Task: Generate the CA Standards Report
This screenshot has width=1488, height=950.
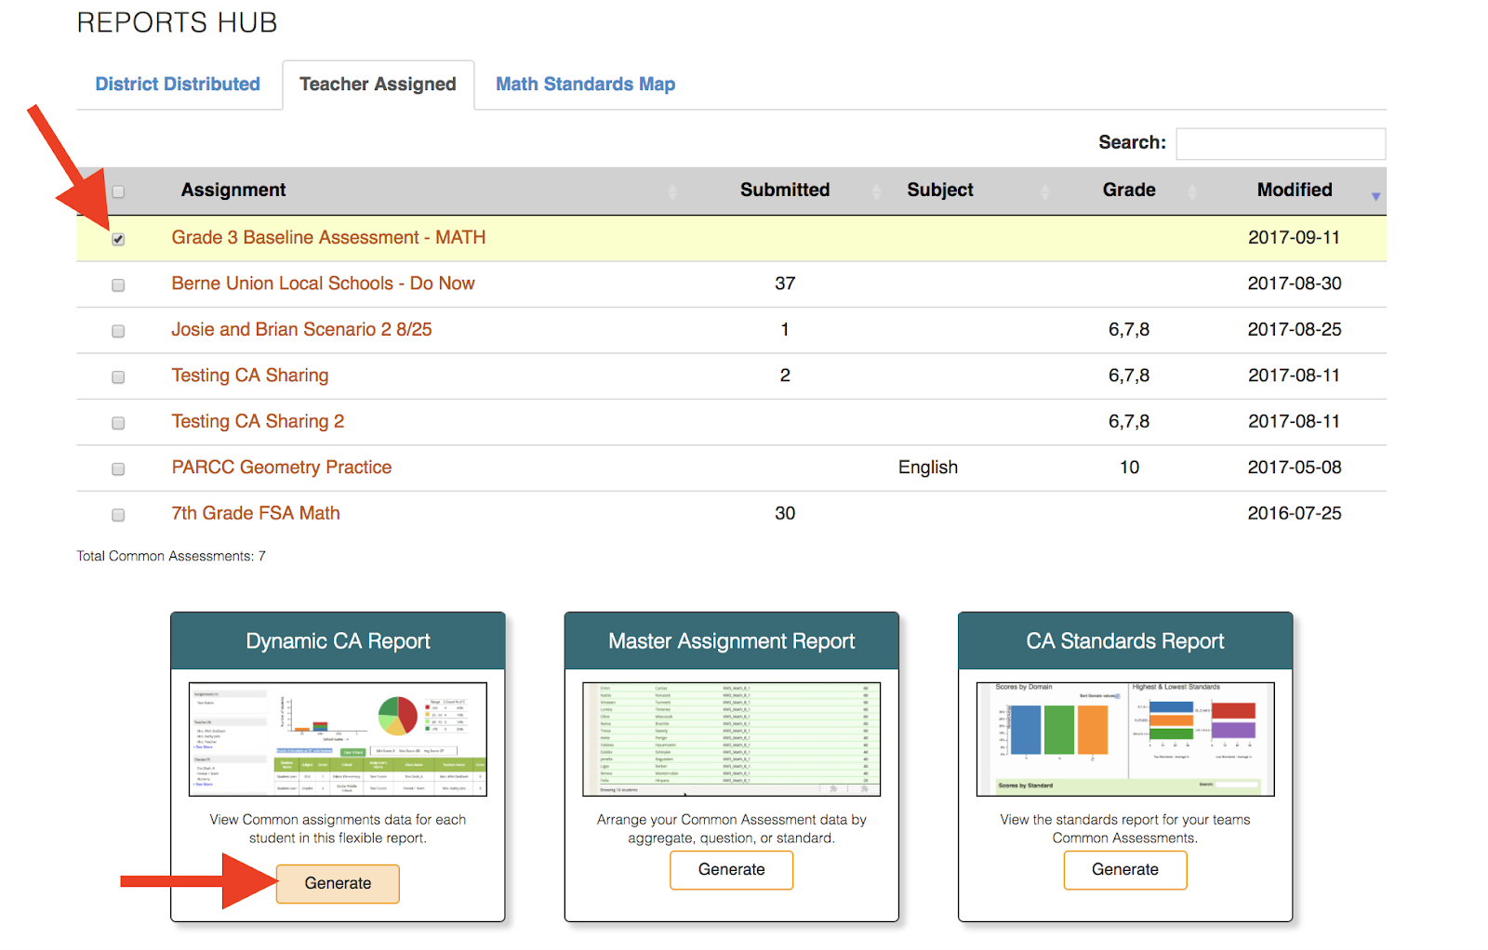Action: [1125, 870]
